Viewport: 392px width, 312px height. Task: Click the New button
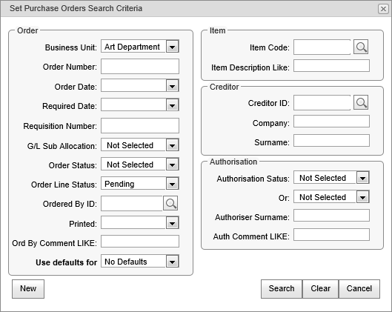28,289
